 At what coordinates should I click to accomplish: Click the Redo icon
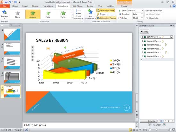[15, 2]
